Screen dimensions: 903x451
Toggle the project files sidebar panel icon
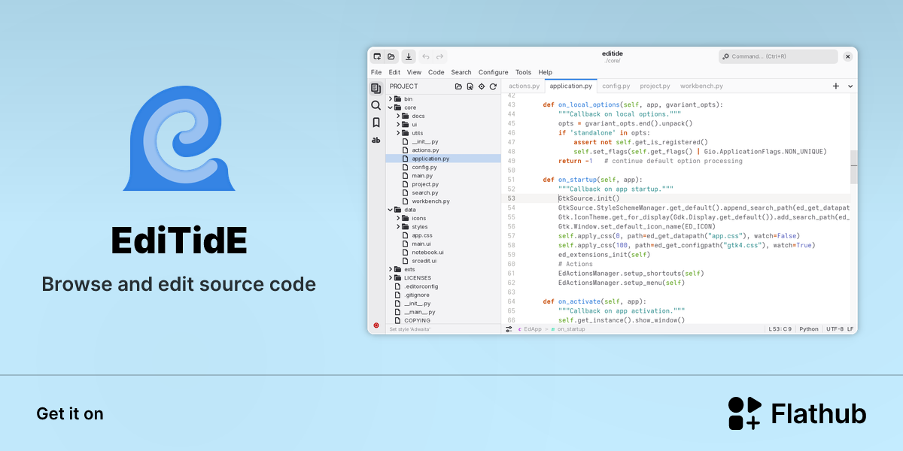tap(376, 88)
